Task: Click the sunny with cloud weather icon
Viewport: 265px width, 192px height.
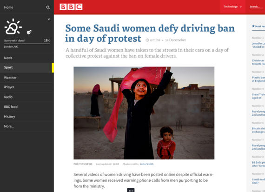Action: click(x=13, y=26)
